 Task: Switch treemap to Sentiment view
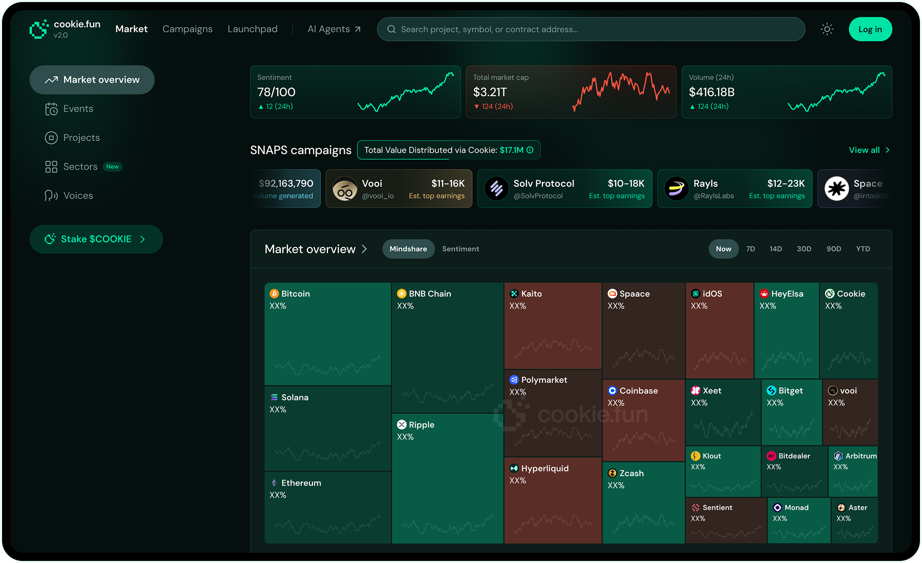point(460,249)
